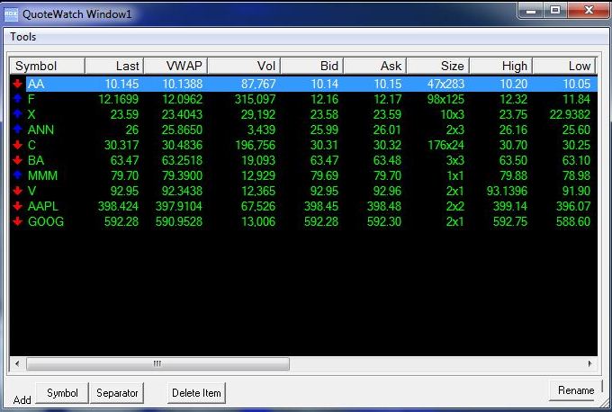Open the Tools menu

pos(23,37)
